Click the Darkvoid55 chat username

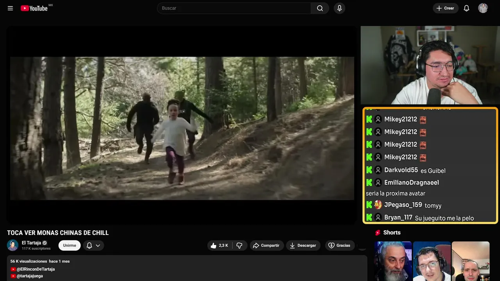pyautogui.click(x=401, y=170)
